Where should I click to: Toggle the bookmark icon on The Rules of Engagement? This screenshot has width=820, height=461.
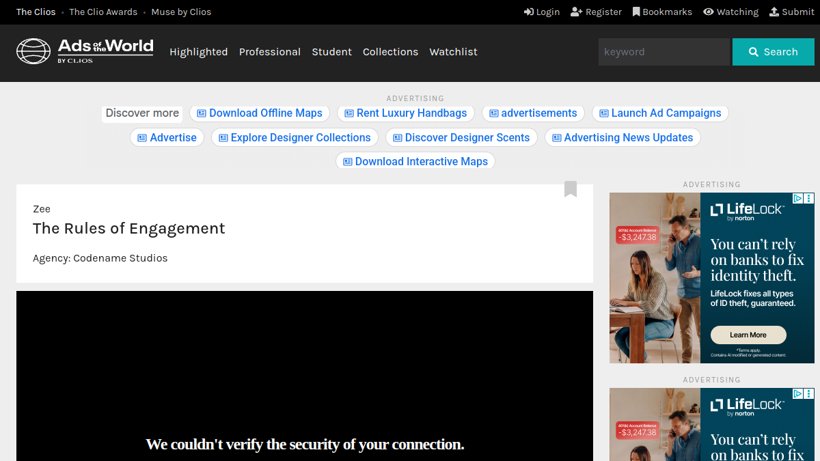(x=571, y=189)
